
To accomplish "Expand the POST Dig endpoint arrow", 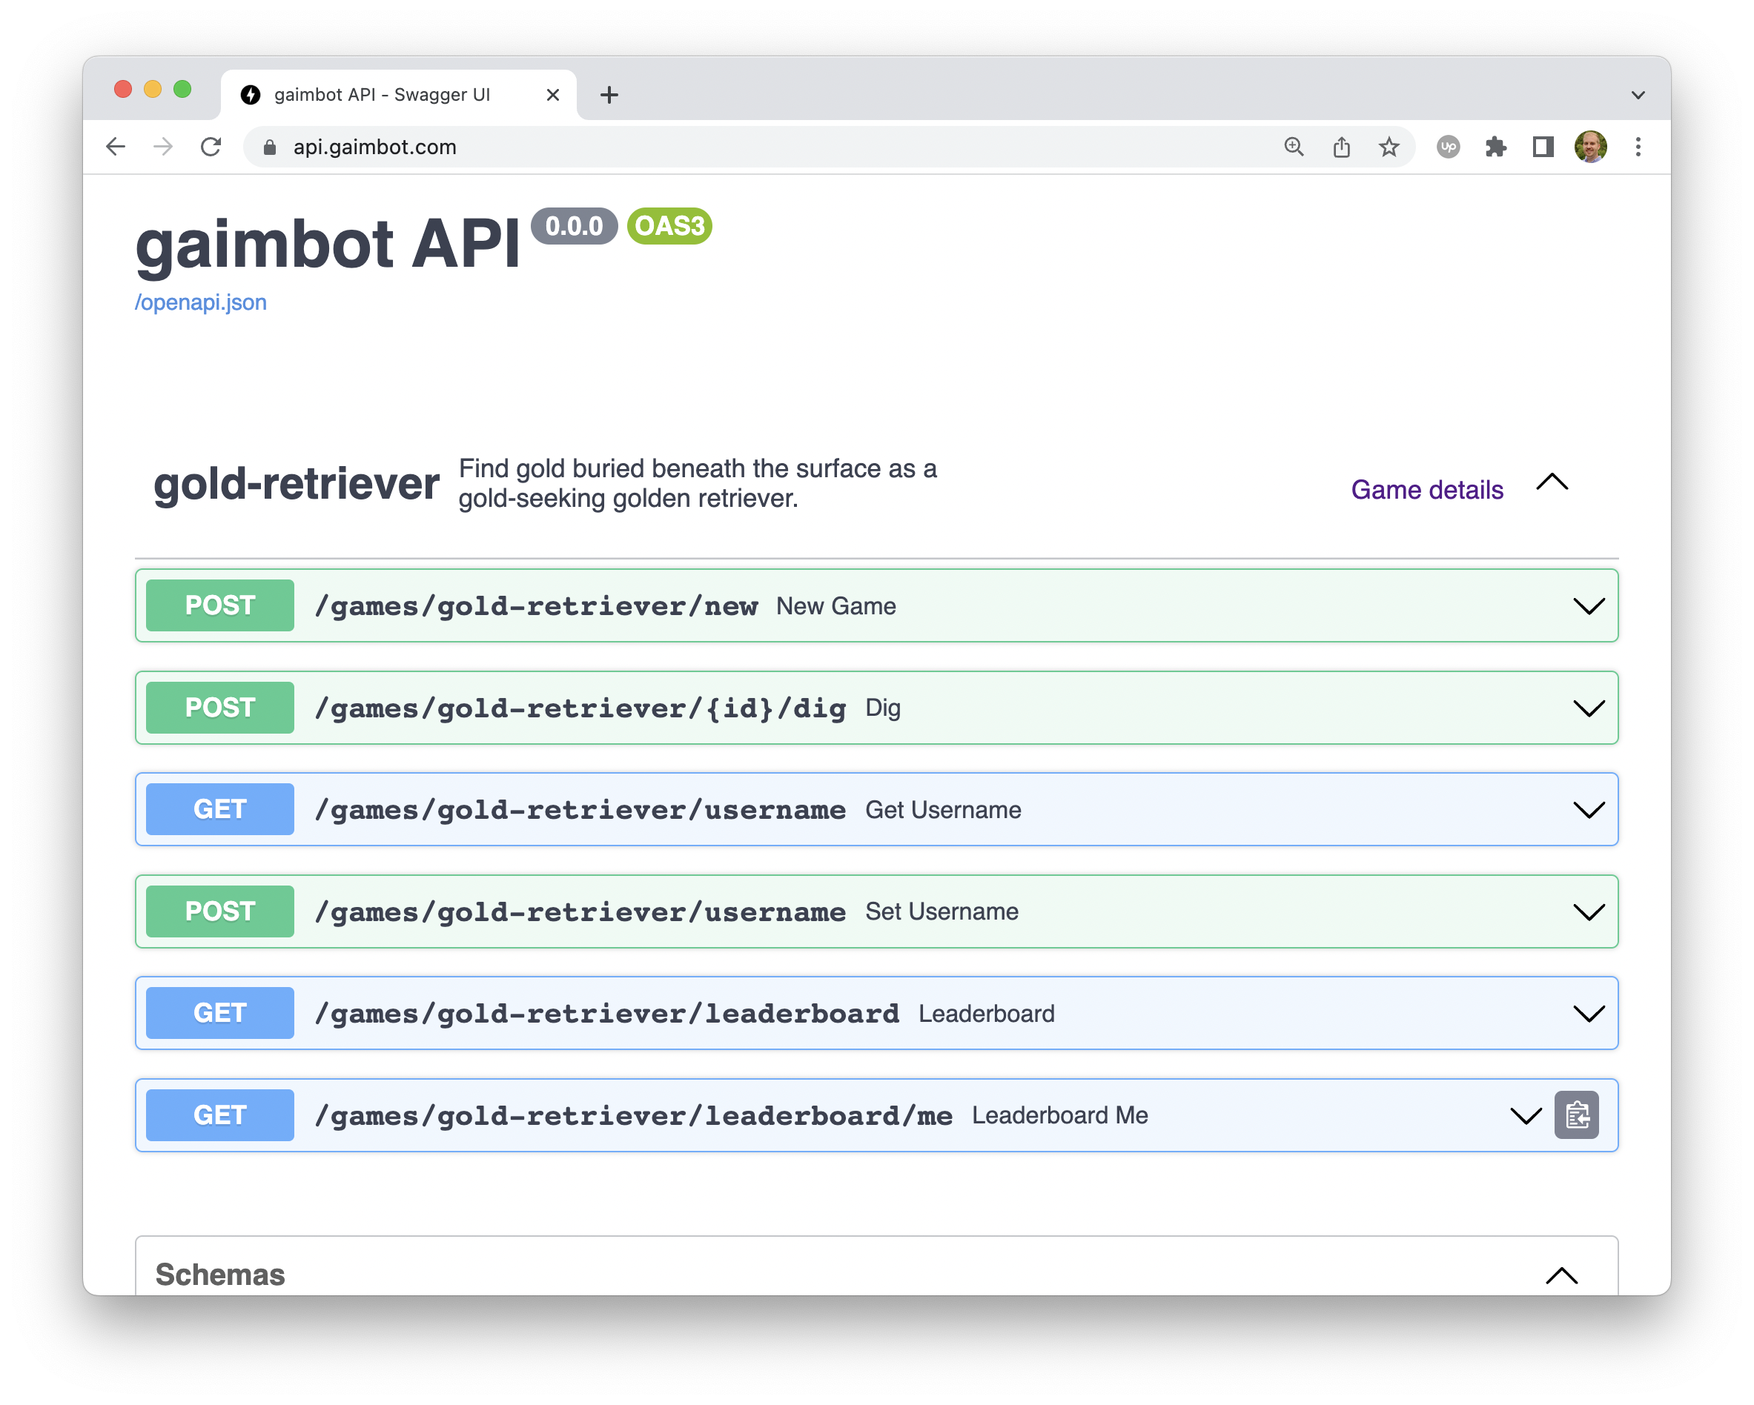I will tap(1589, 708).
